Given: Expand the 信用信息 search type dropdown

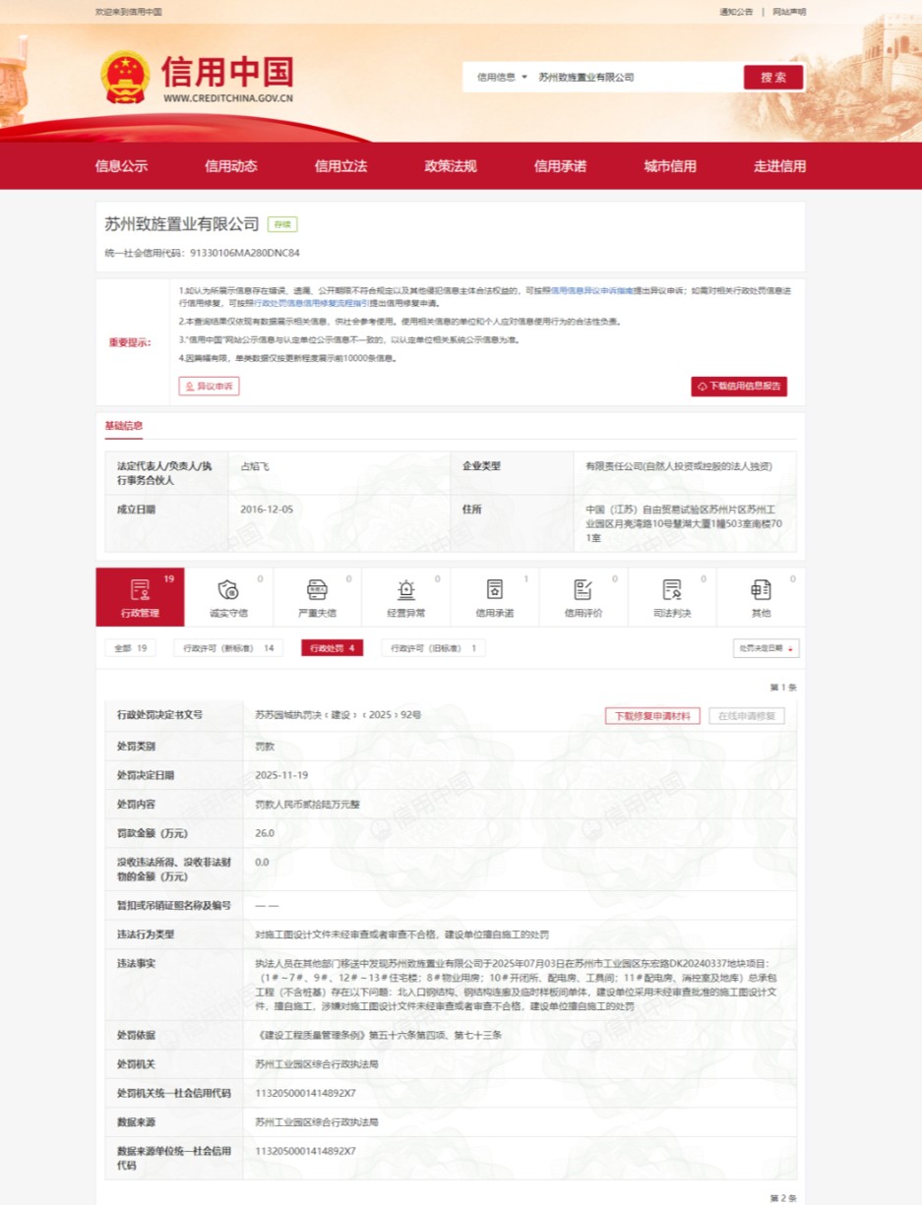Looking at the screenshot, I should (x=502, y=77).
